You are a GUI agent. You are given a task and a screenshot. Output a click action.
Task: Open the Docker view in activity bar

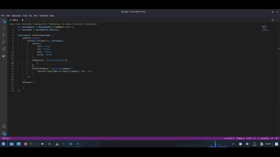(4, 56)
